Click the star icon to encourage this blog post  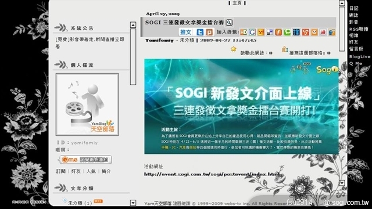pyautogui.click(x=234, y=49)
